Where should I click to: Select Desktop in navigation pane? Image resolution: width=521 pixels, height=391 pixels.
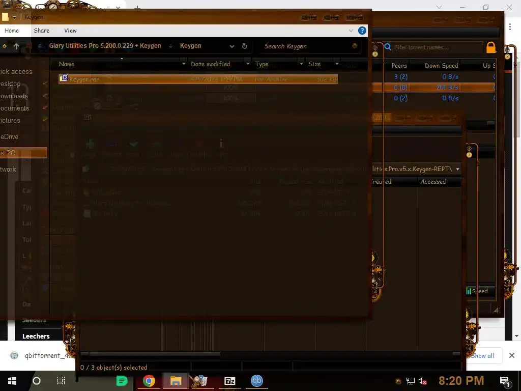click(10, 84)
